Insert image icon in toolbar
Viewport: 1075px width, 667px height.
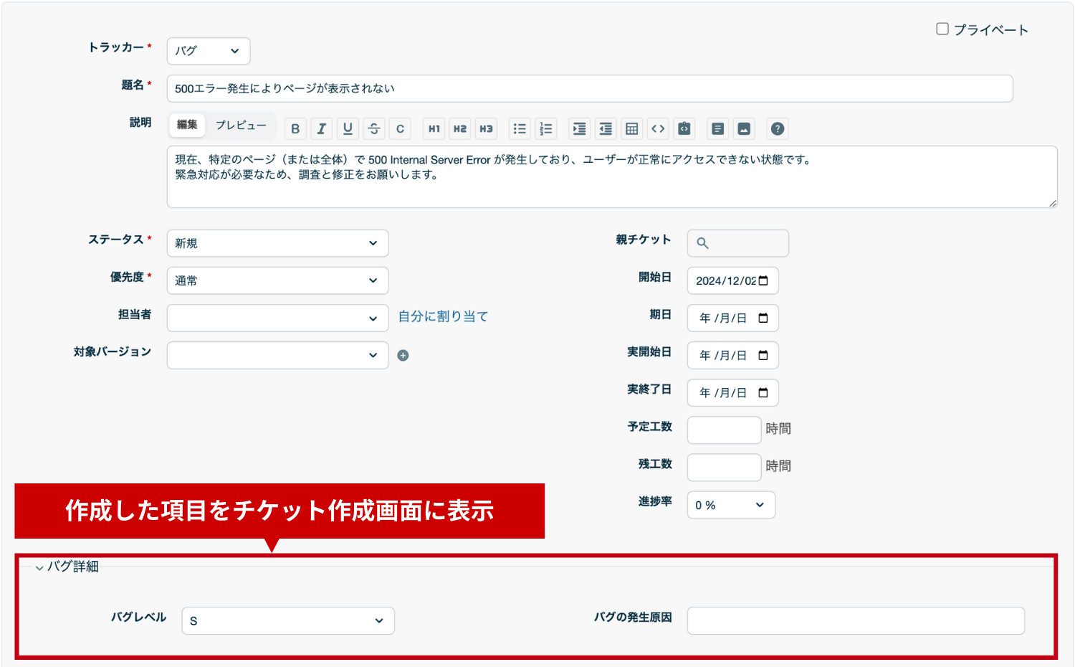pyautogui.click(x=744, y=129)
